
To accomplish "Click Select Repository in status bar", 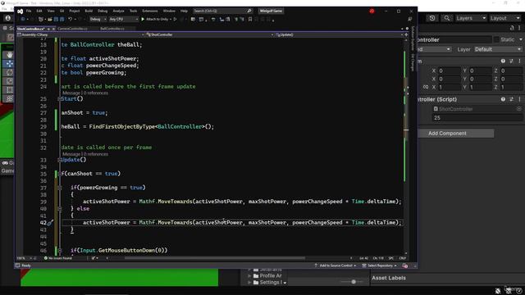I will coord(379,265).
